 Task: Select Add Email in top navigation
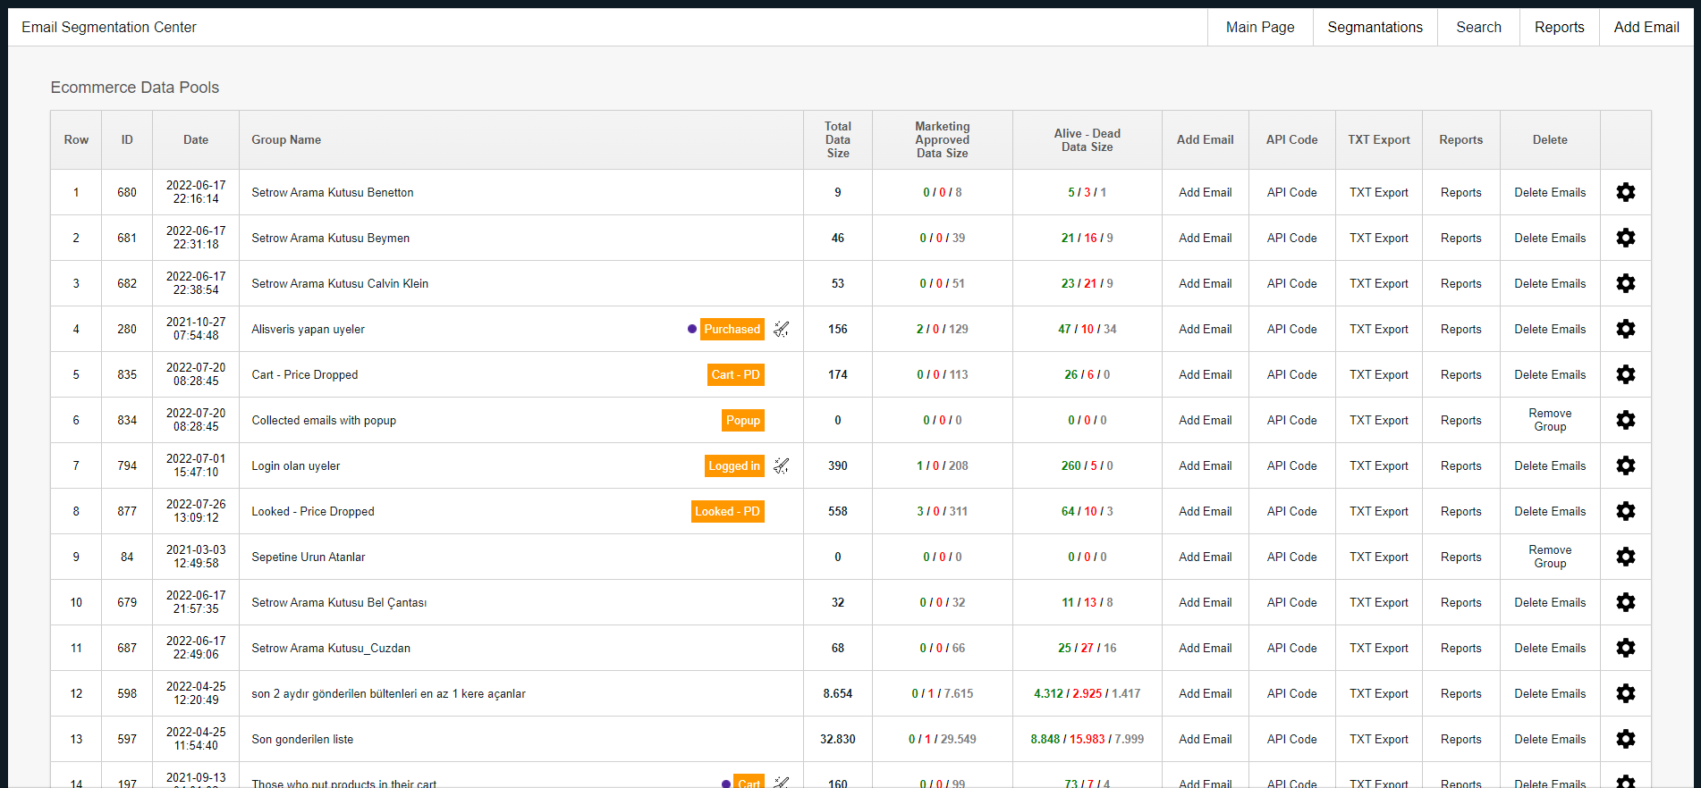(x=1646, y=27)
